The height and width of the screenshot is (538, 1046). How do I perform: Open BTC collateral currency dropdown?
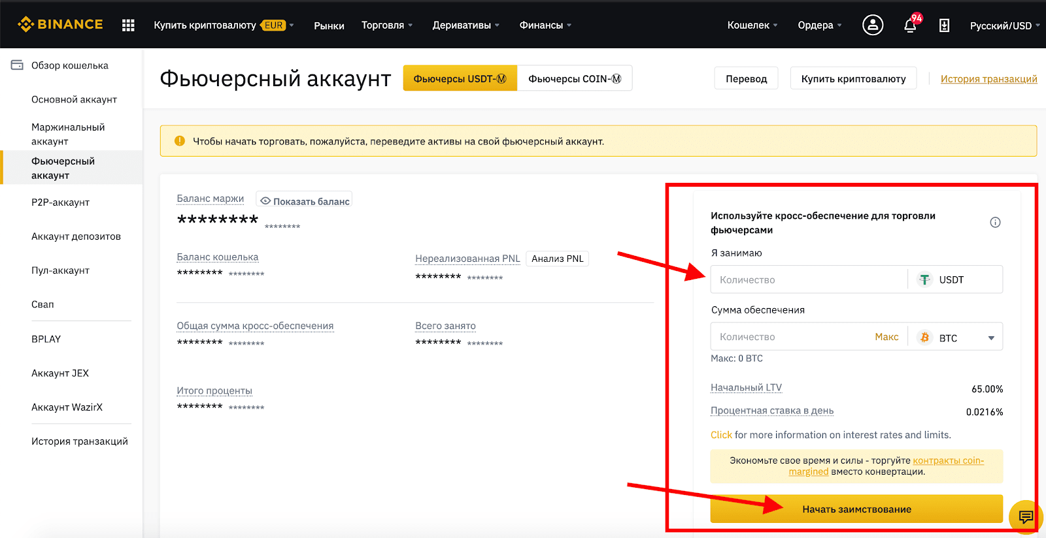(956, 338)
